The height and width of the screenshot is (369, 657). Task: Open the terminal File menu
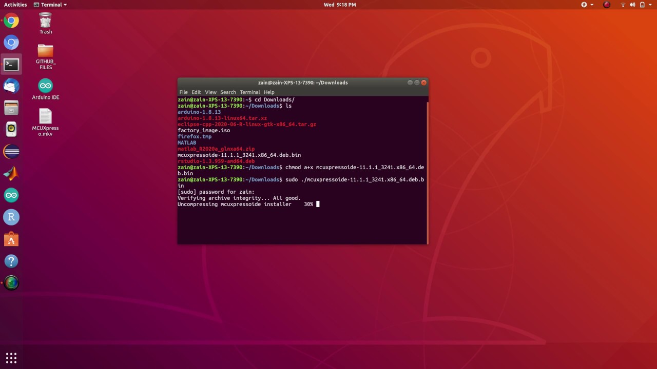tap(183, 92)
